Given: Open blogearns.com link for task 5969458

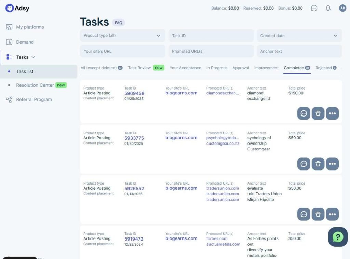Looking at the screenshot, I should 181,93.
